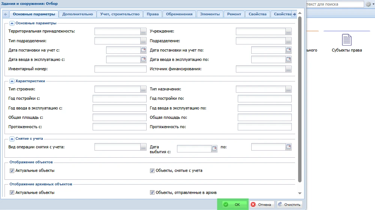Open the Территориальная принадлежность lookup button
This screenshot has width=375, height=210.
click(x=143, y=31)
